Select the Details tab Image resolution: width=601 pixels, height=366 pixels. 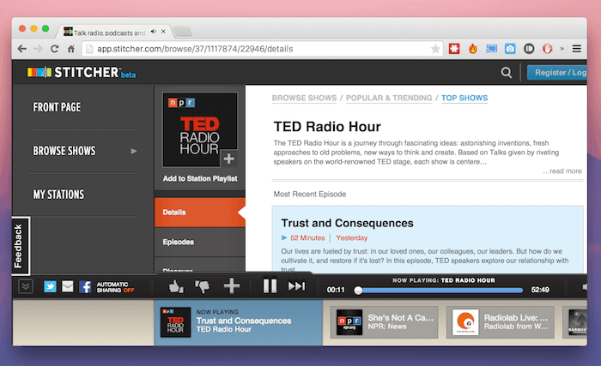click(x=200, y=213)
